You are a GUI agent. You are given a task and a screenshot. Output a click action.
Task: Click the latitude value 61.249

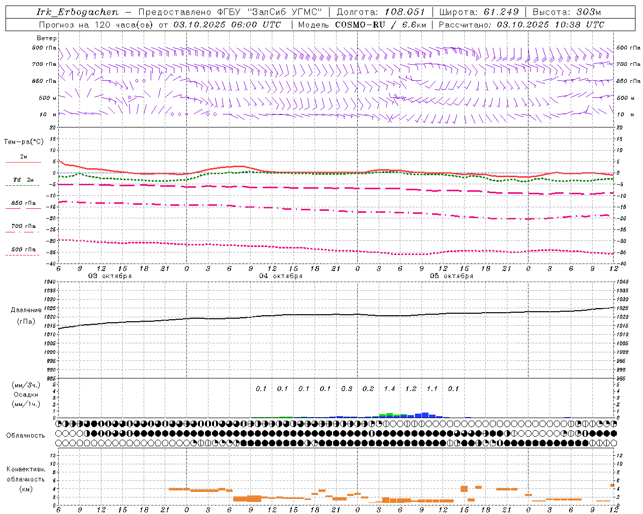coord(501,12)
